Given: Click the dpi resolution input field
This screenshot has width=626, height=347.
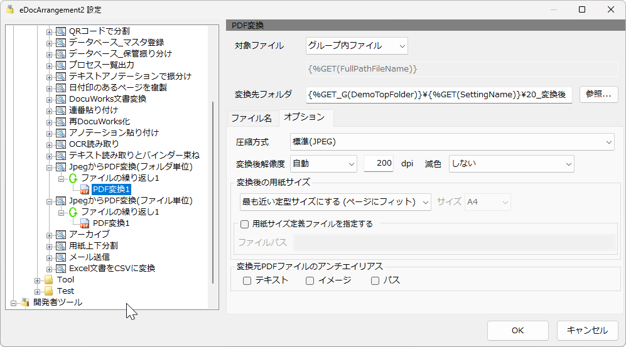Looking at the screenshot, I should 379,164.
